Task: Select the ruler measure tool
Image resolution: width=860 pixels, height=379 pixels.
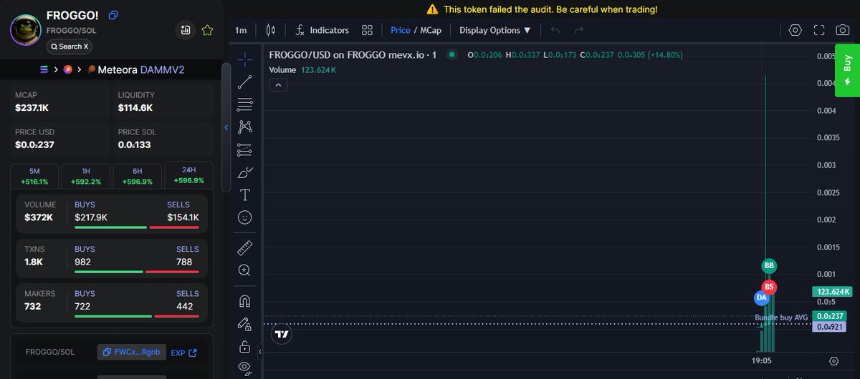Action: pos(245,247)
